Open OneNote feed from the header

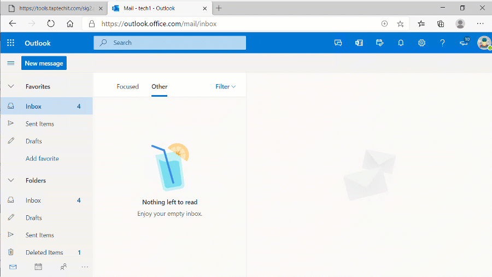click(x=359, y=43)
